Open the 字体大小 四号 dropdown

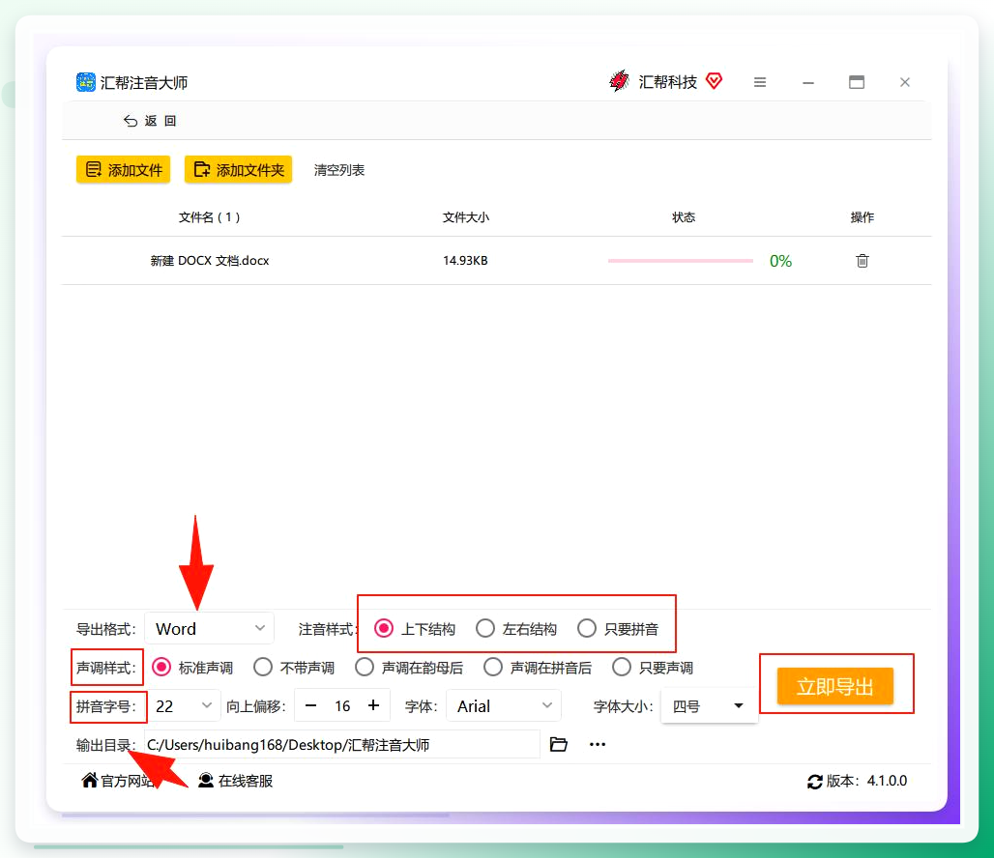709,706
